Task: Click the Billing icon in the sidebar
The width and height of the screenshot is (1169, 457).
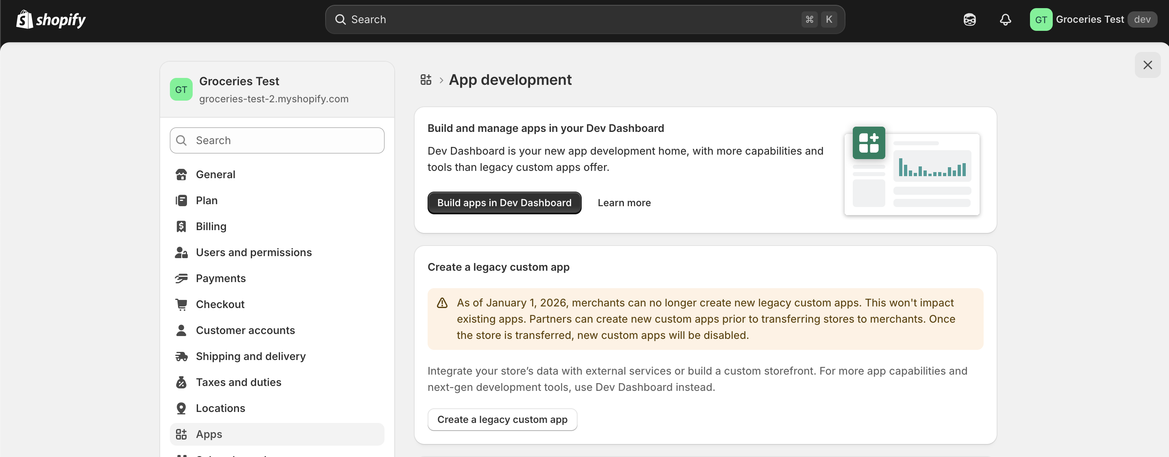Action: pyautogui.click(x=182, y=226)
